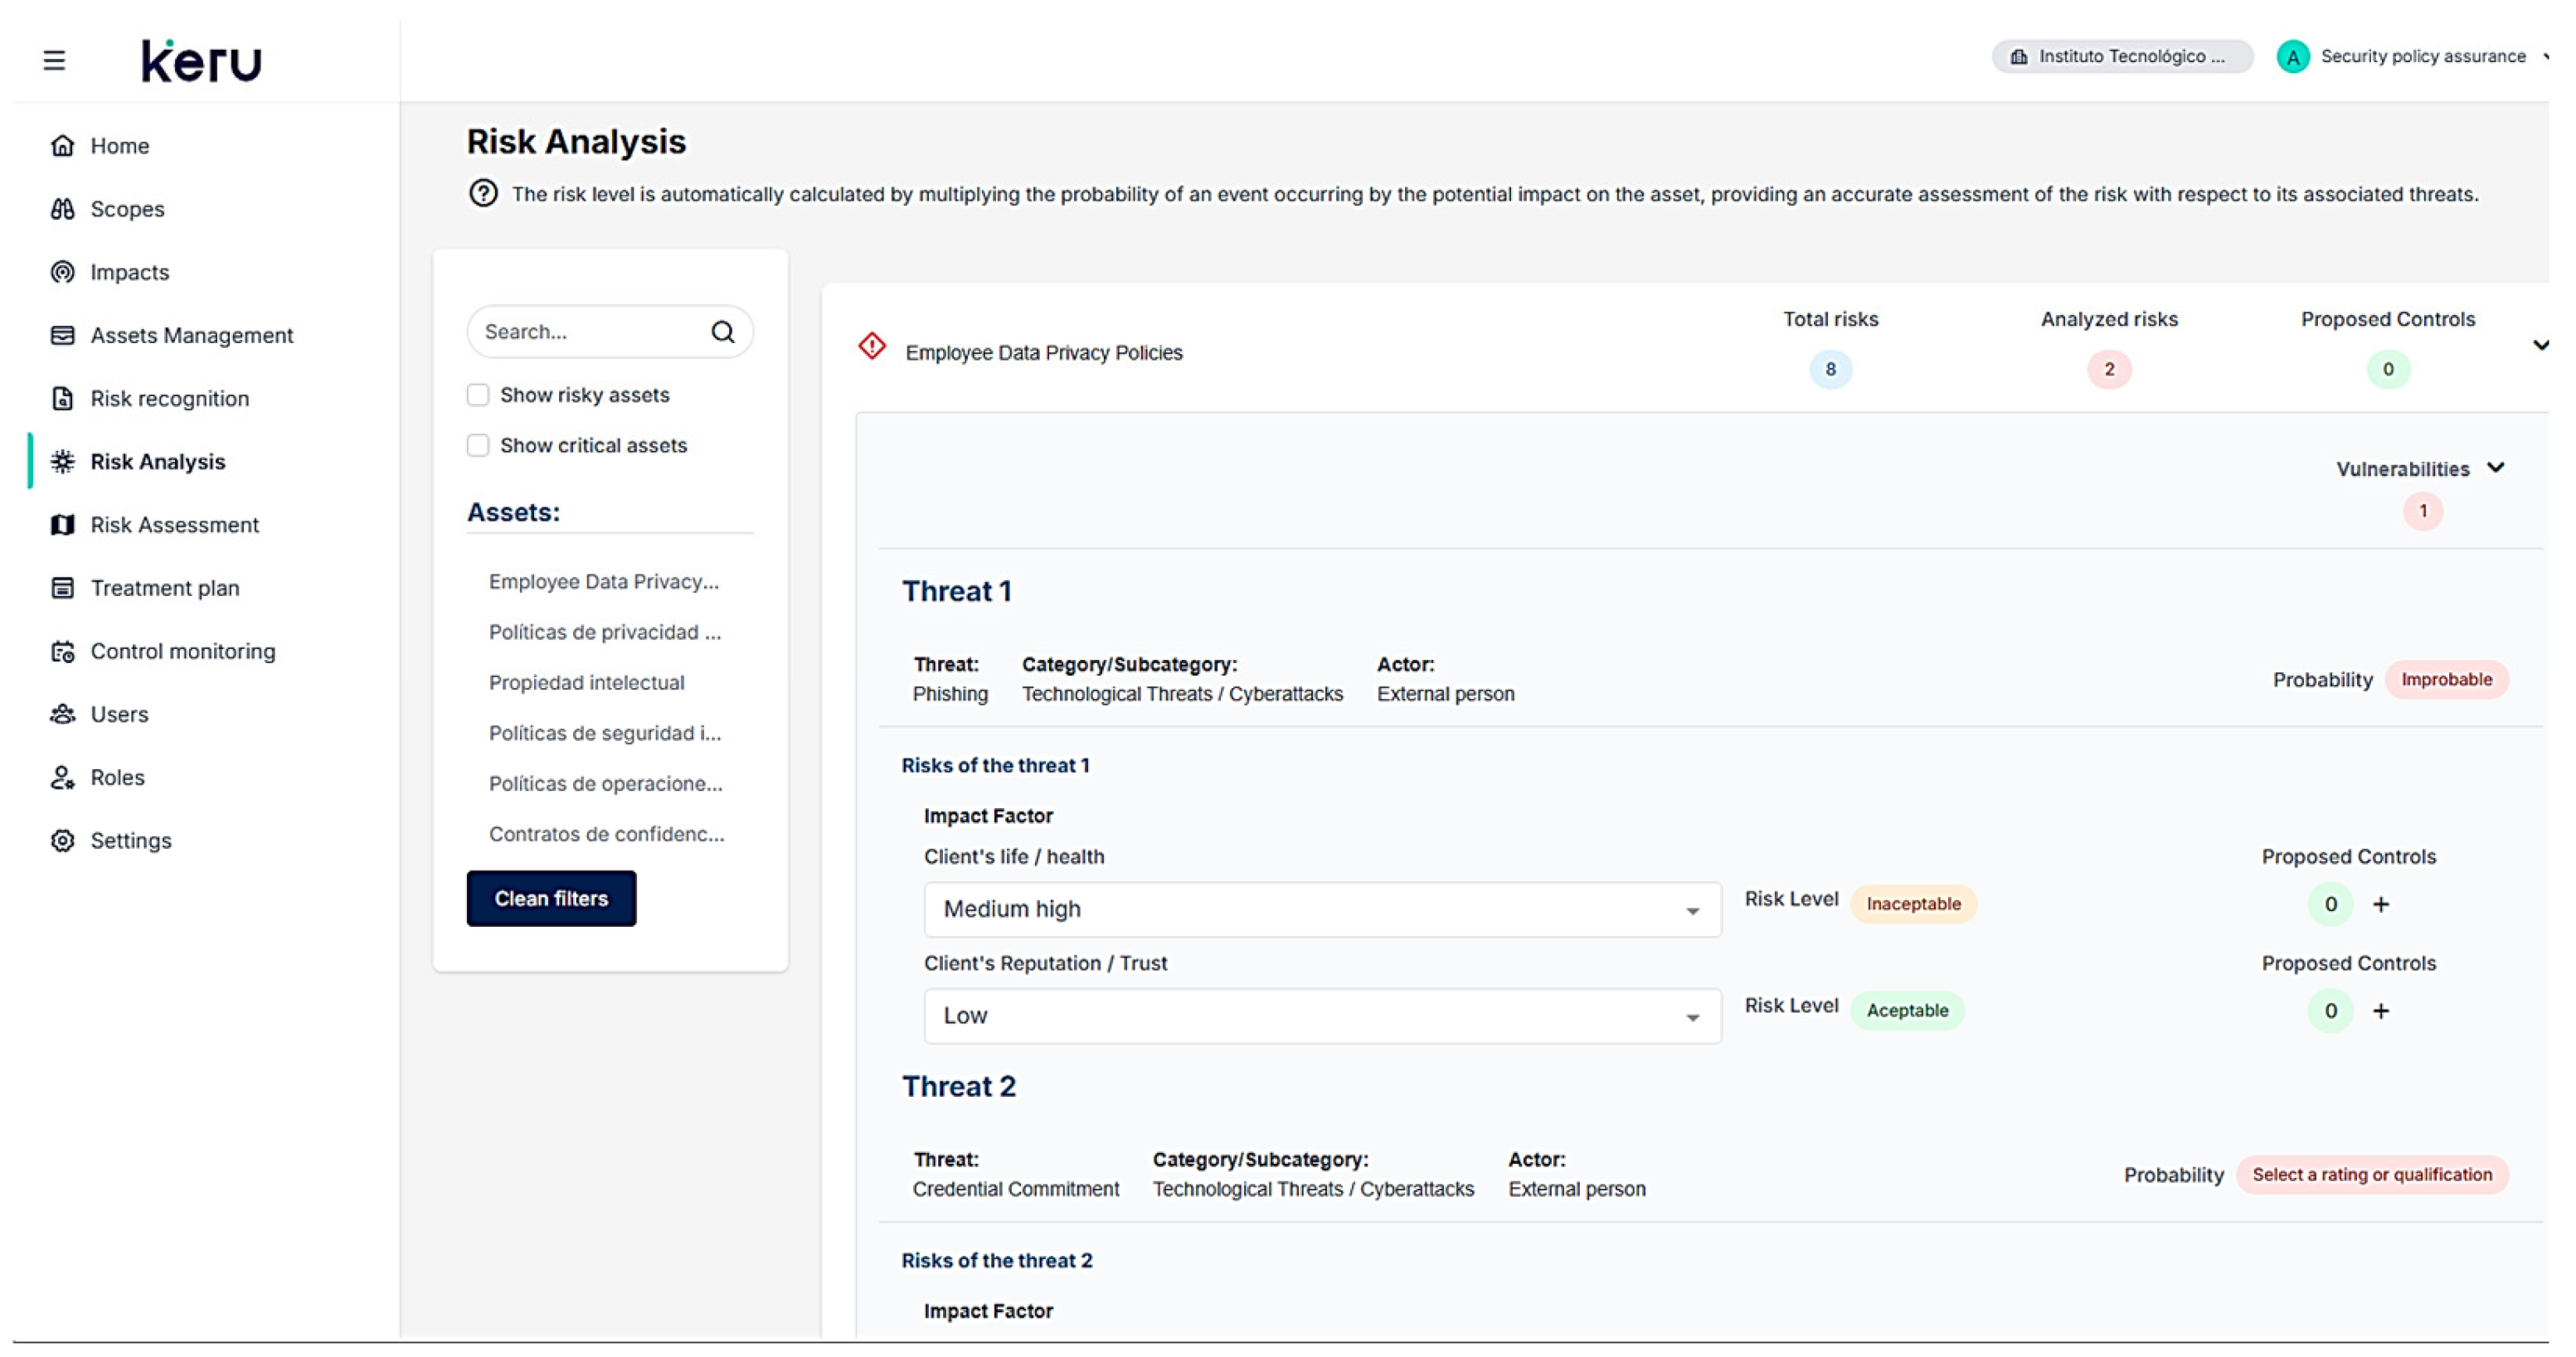Viewport: 2576px width, 1357px height.
Task: Add control for Client's Reputation / Trust risk
Action: [2381, 1011]
